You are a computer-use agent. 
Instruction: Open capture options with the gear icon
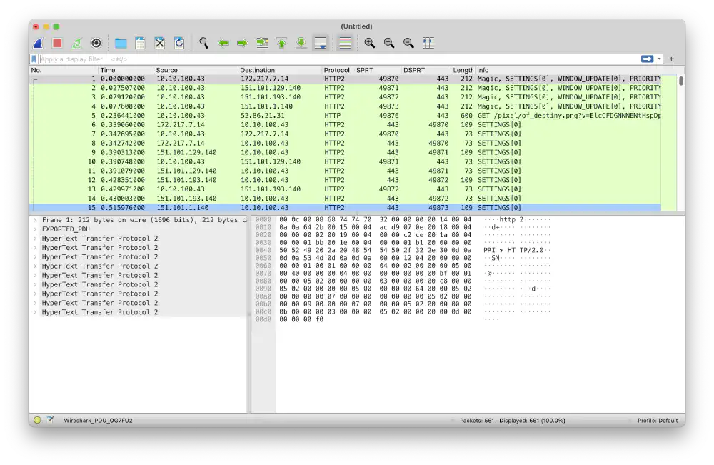[96, 43]
